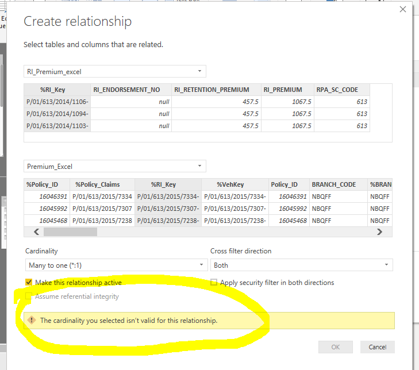Click %Policy_ID cell 16045992

47,209
